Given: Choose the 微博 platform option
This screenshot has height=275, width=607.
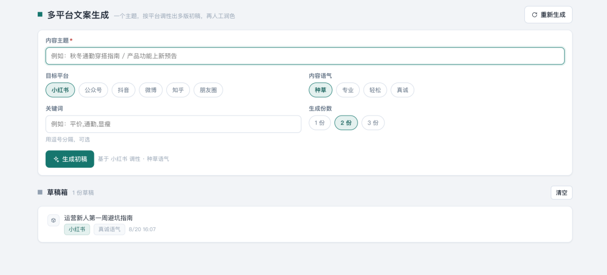Looking at the screenshot, I should pyautogui.click(x=151, y=90).
